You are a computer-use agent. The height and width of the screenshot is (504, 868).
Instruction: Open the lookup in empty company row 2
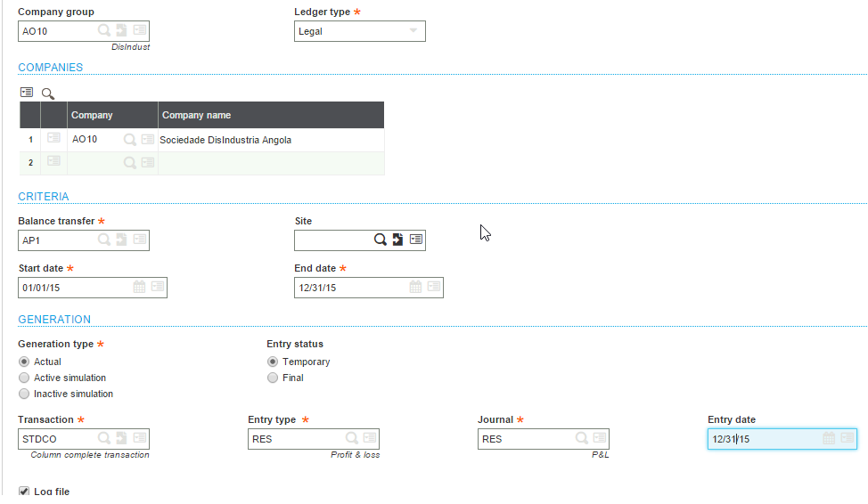pyautogui.click(x=129, y=162)
